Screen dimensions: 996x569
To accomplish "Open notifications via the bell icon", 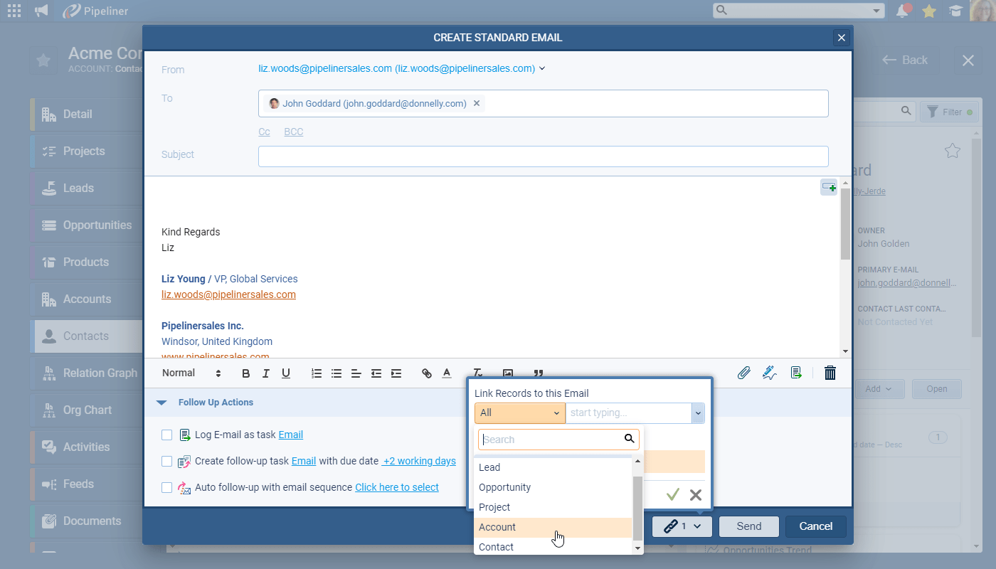I will click(x=902, y=11).
